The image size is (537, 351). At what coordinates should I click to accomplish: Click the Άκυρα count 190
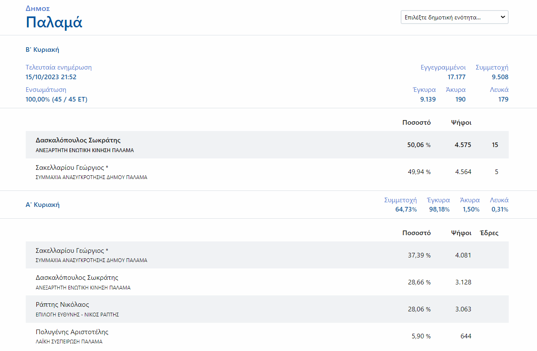click(x=460, y=99)
